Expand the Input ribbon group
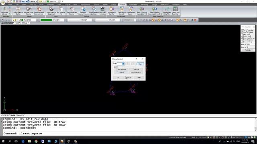This screenshot has width=257, height=144. point(29,16)
